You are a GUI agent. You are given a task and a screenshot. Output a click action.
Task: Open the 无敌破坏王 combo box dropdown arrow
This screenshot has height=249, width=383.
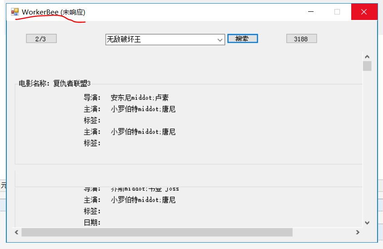220,40
